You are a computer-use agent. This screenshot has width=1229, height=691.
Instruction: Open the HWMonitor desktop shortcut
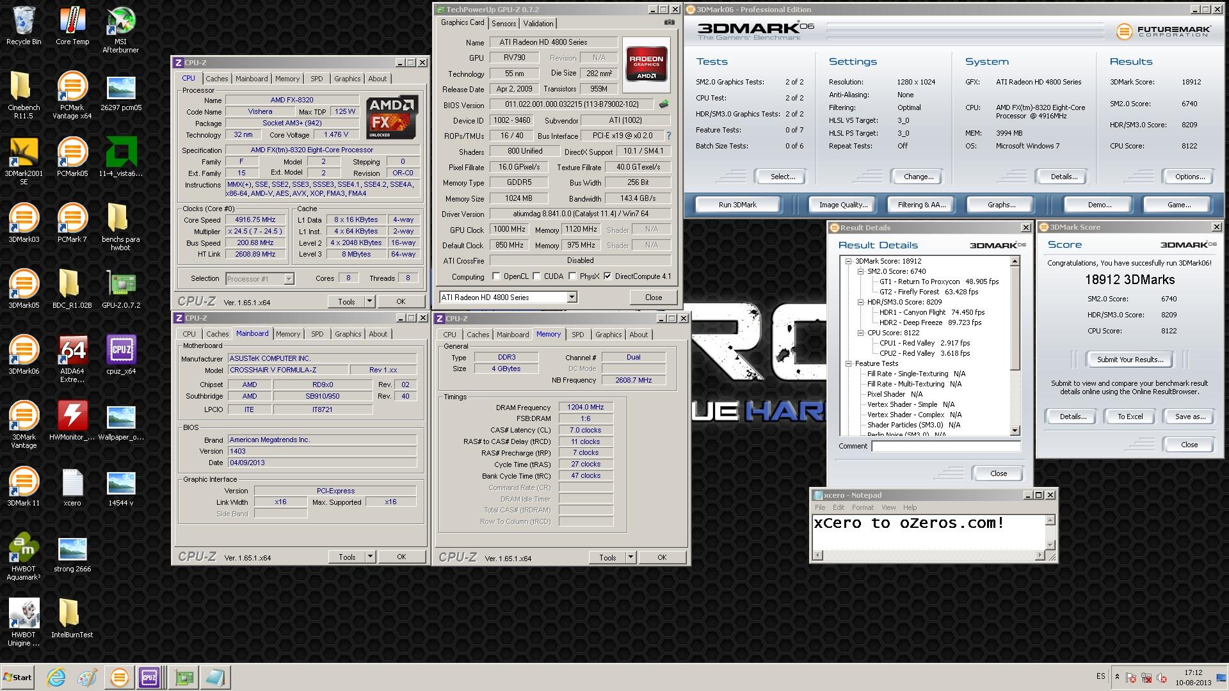tap(72, 421)
